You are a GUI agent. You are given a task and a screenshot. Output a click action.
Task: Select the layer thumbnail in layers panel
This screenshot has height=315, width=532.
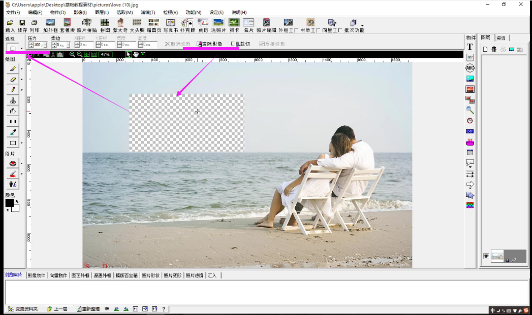497,256
